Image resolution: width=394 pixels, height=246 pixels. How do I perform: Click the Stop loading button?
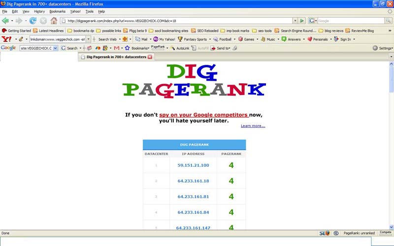[43, 21]
